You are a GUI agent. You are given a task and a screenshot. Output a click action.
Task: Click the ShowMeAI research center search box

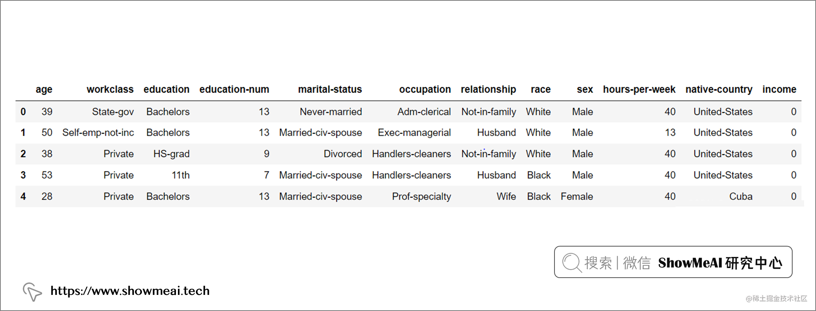click(673, 262)
